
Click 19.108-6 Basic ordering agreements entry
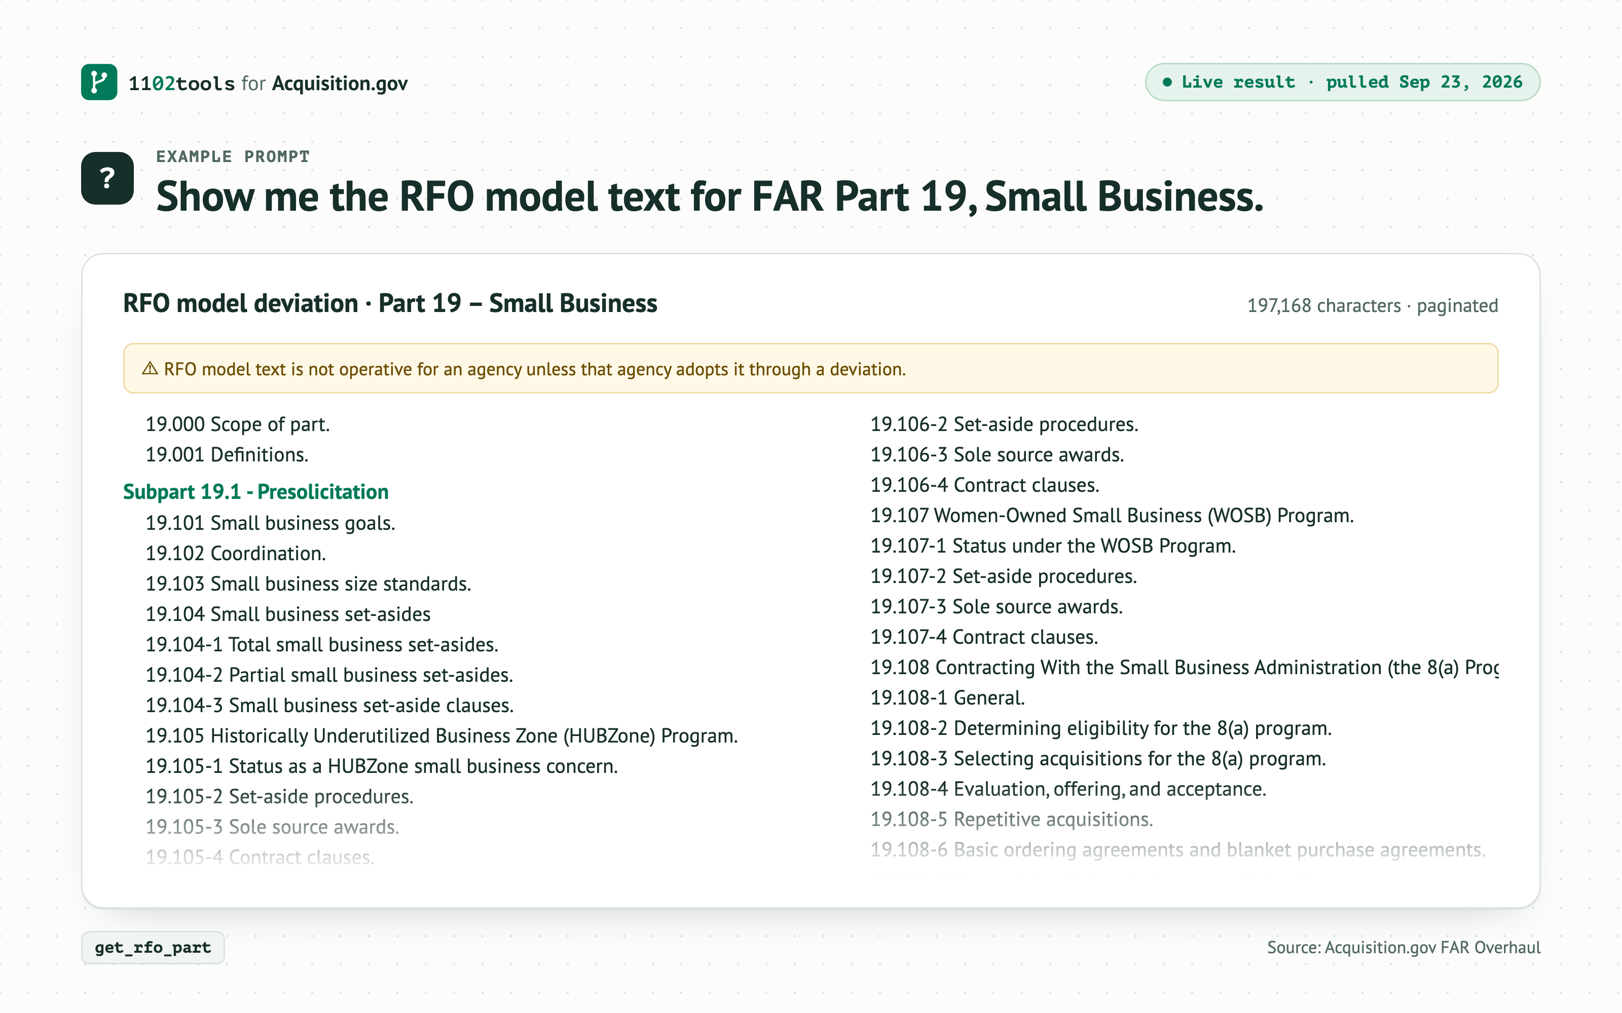[1177, 850]
